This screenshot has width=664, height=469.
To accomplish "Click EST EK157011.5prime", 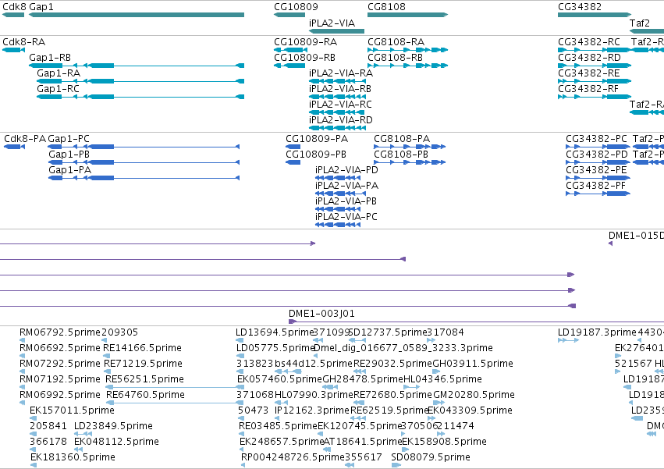I will coord(72,410).
